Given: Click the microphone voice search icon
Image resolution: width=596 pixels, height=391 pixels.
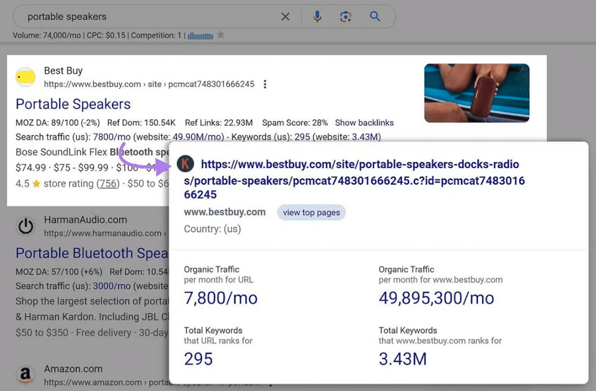Looking at the screenshot, I should point(317,17).
